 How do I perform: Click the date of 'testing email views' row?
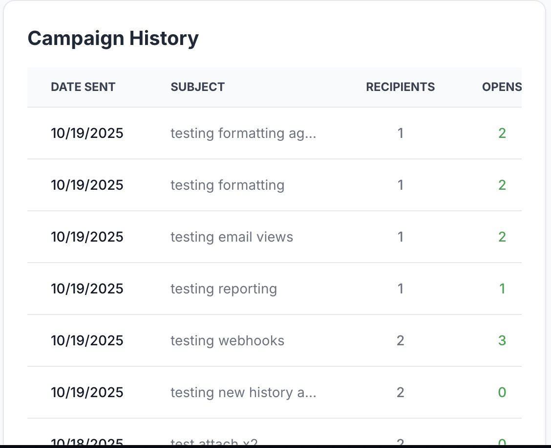tap(87, 237)
